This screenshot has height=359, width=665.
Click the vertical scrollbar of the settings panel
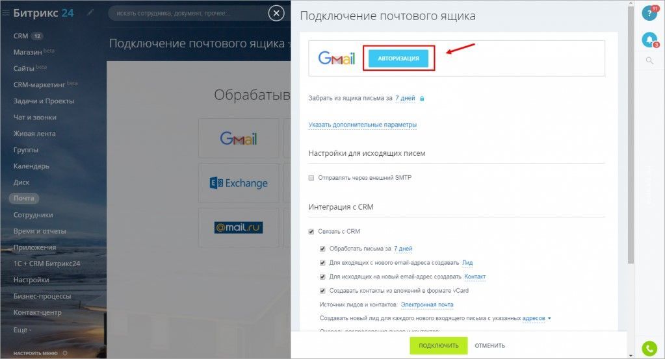pos(631,136)
